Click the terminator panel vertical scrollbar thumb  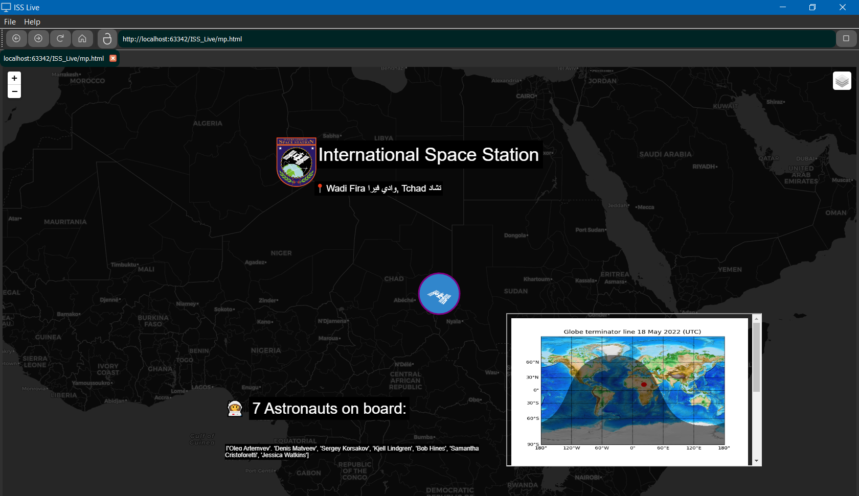[756, 357]
